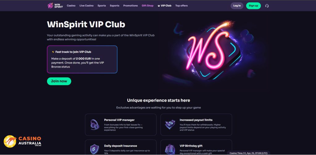The width and height of the screenshot is (316, 155).
Task: Click the WinSpirit logo in header
Action: click(x=55, y=6)
